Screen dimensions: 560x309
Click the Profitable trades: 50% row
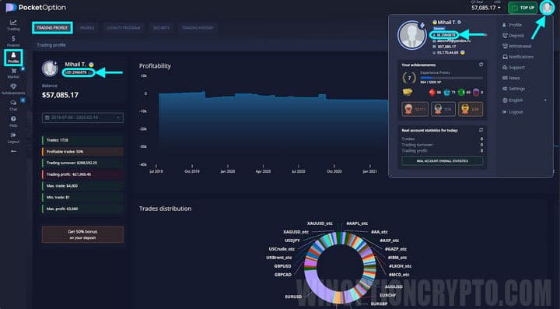(x=82, y=152)
